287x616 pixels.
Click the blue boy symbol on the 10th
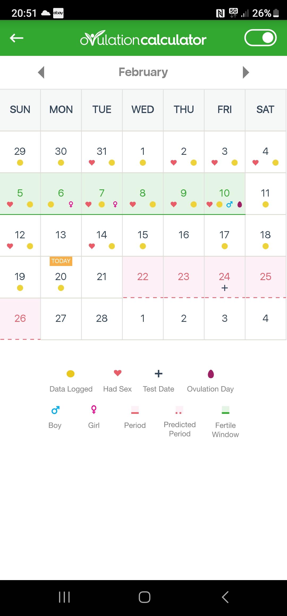click(229, 204)
